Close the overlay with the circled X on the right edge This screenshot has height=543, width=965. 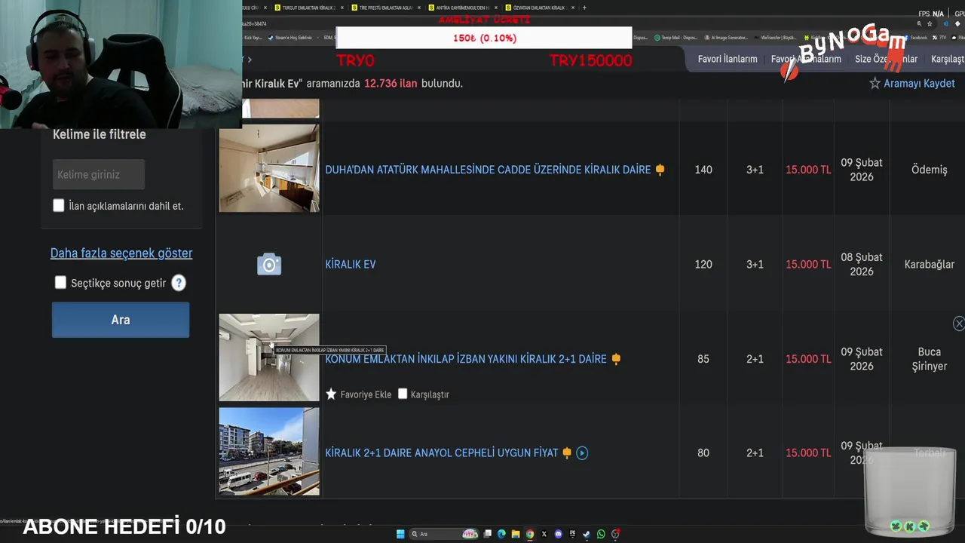click(958, 324)
